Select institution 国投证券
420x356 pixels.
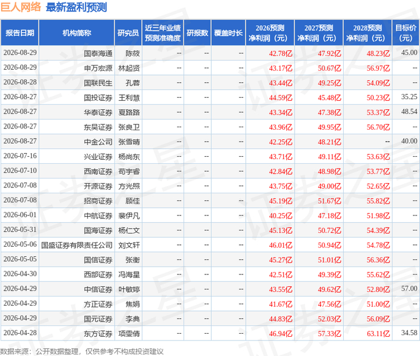(x=98, y=98)
